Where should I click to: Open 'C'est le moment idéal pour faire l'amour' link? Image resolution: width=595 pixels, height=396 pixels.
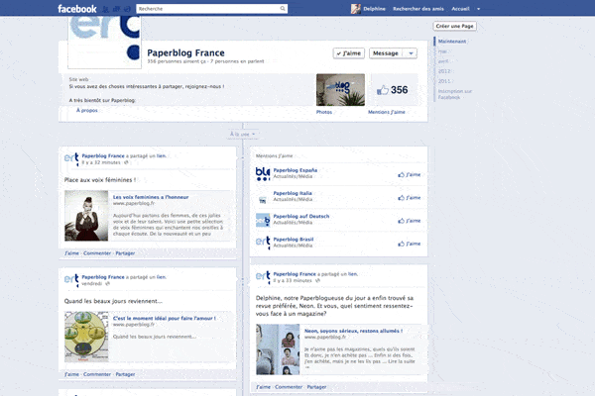coord(165,319)
